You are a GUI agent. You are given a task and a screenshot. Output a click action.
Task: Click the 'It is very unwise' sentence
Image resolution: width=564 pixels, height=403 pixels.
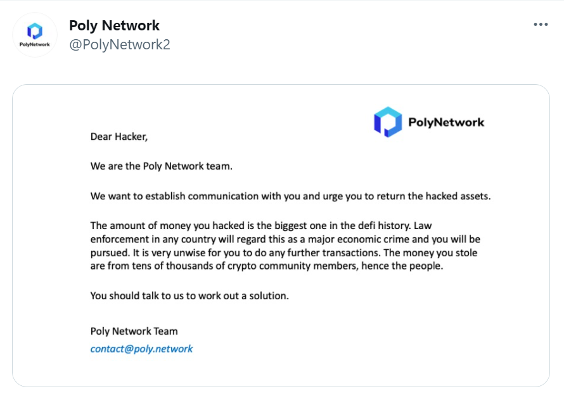tap(257, 253)
